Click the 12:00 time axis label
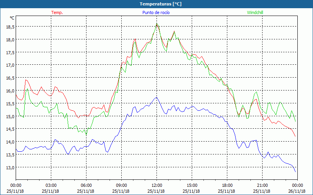 pos(157,185)
